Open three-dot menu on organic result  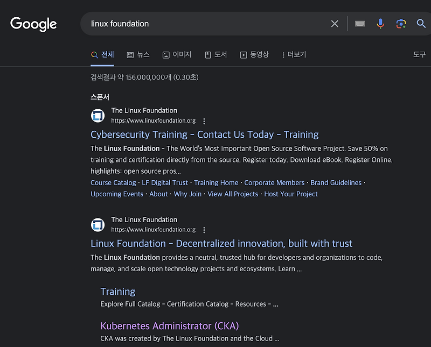204,230
